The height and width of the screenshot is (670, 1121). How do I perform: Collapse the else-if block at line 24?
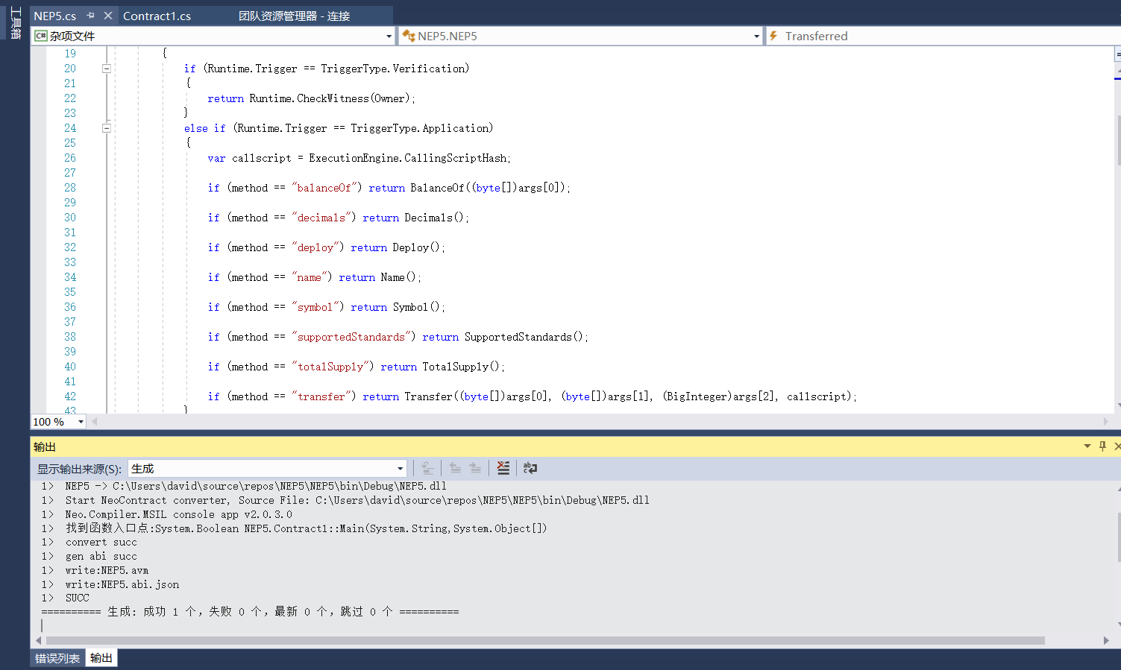pyautogui.click(x=107, y=128)
